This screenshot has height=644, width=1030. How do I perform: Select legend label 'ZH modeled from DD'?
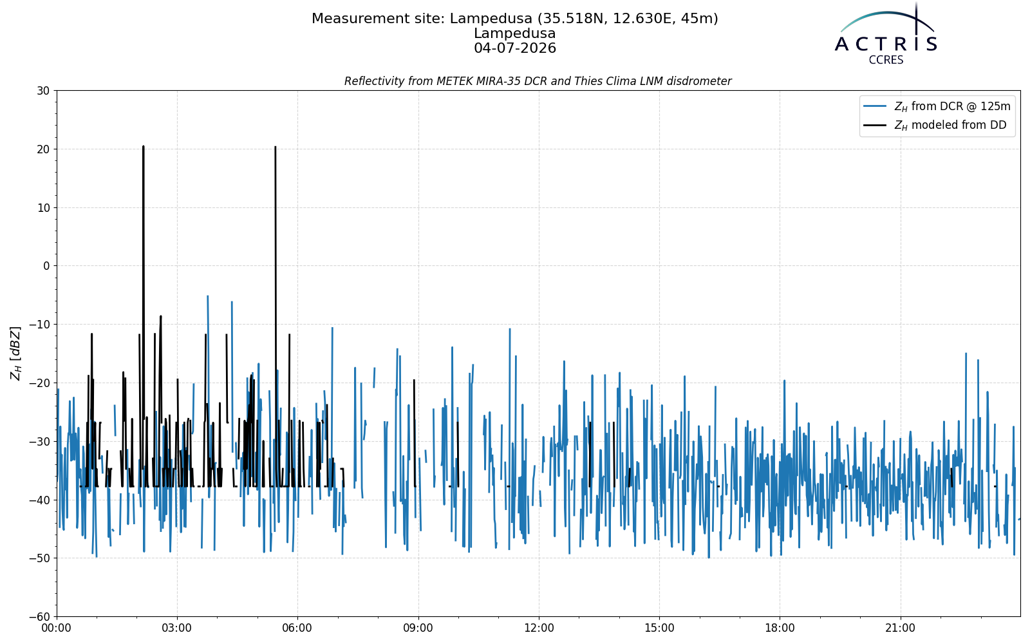click(x=950, y=125)
